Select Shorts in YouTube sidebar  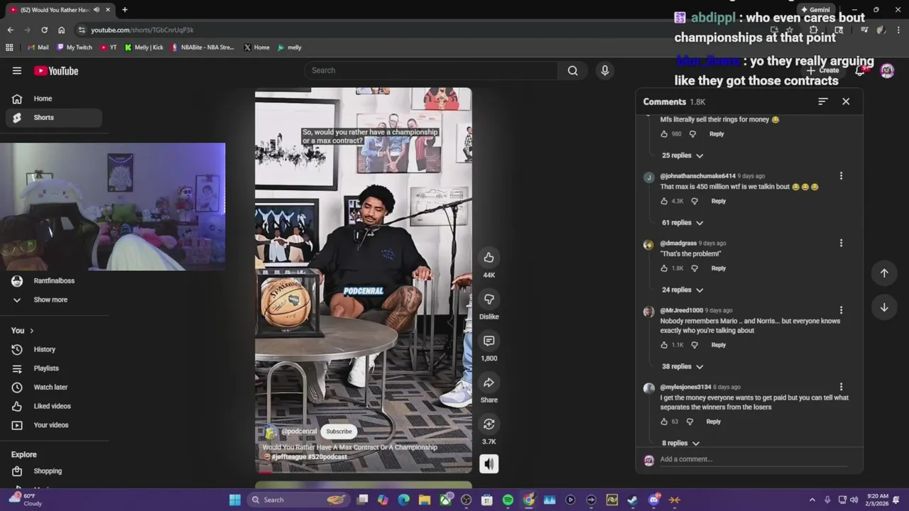(x=54, y=118)
